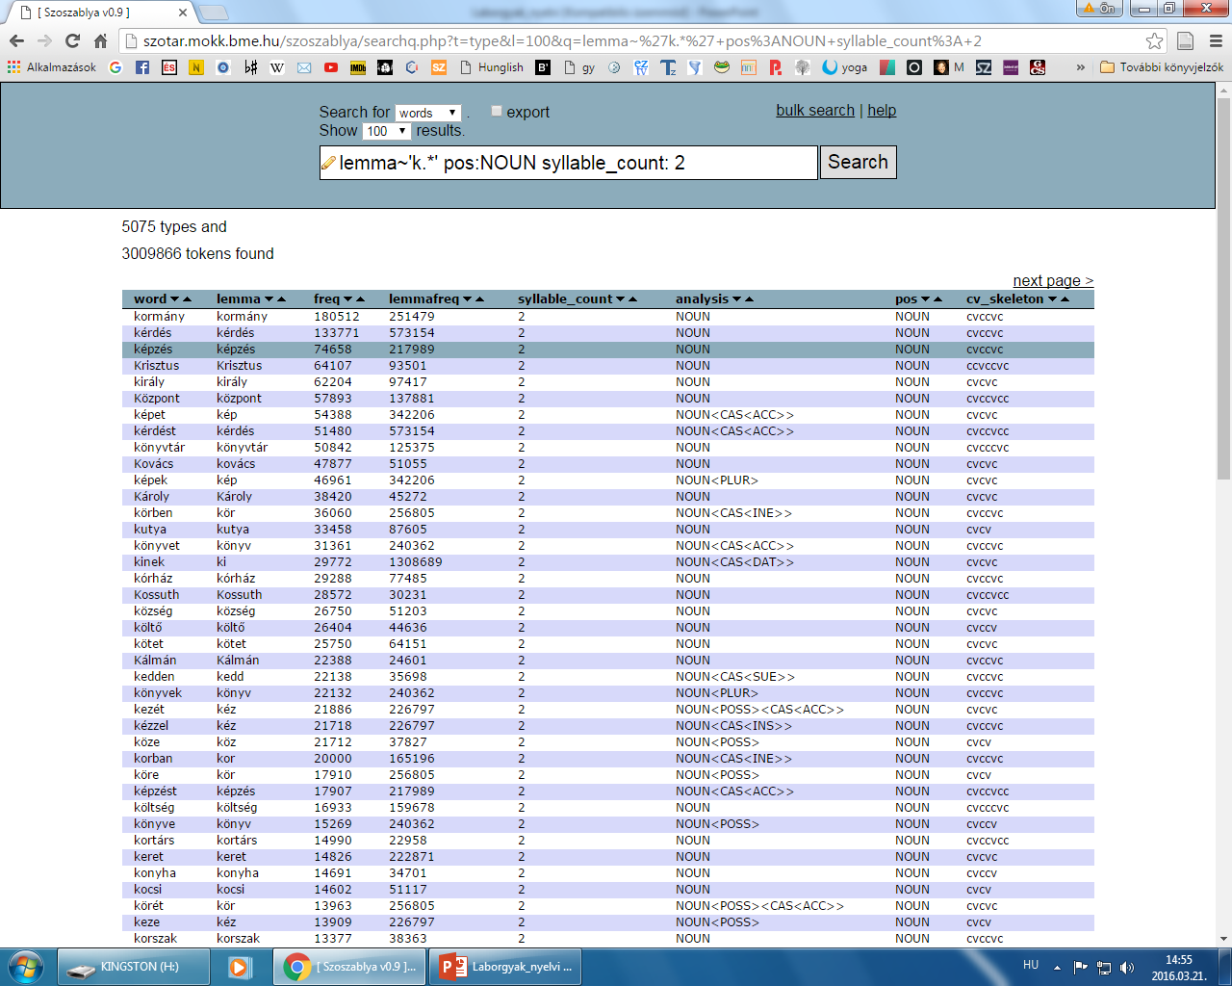
Task: Click the browser forward arrow
Action: pos(44,40)
